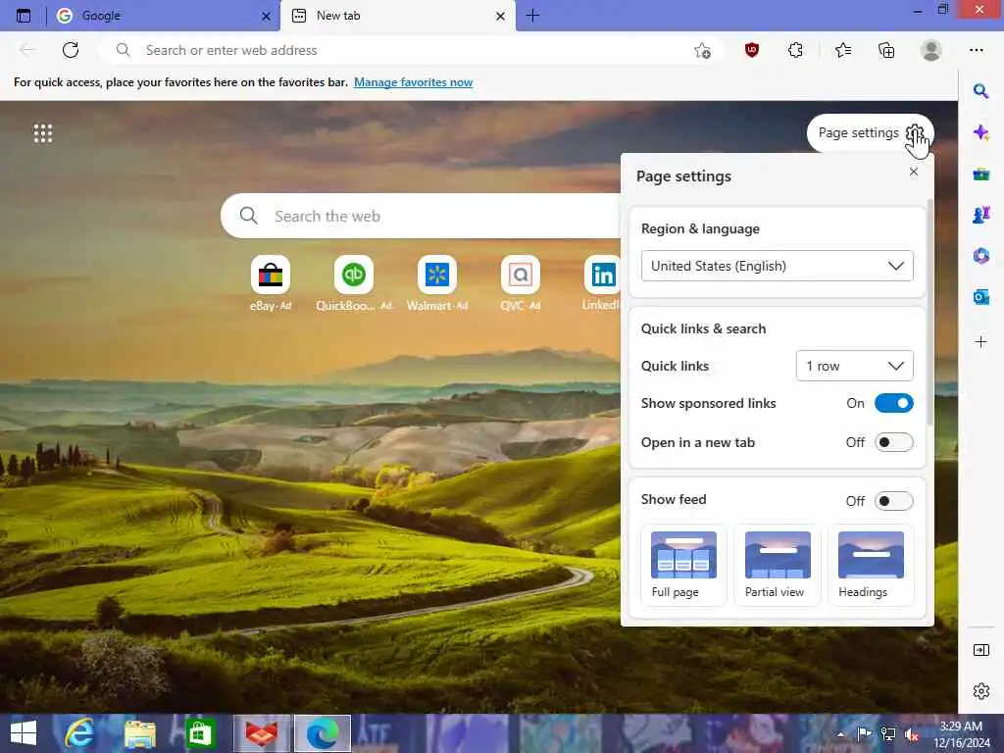Show hidden tray icons arrow

click(x=840, y=734)
